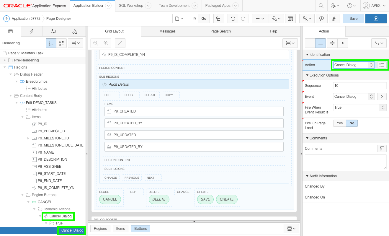Set Fire On Page Load to Yes
Image resolution: width=389 pixels, height=236 pixels.
[x=340, y=123]
